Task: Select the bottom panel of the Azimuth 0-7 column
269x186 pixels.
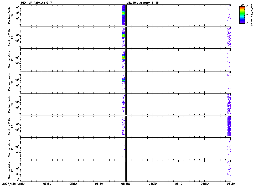Action: coord(73,171)
